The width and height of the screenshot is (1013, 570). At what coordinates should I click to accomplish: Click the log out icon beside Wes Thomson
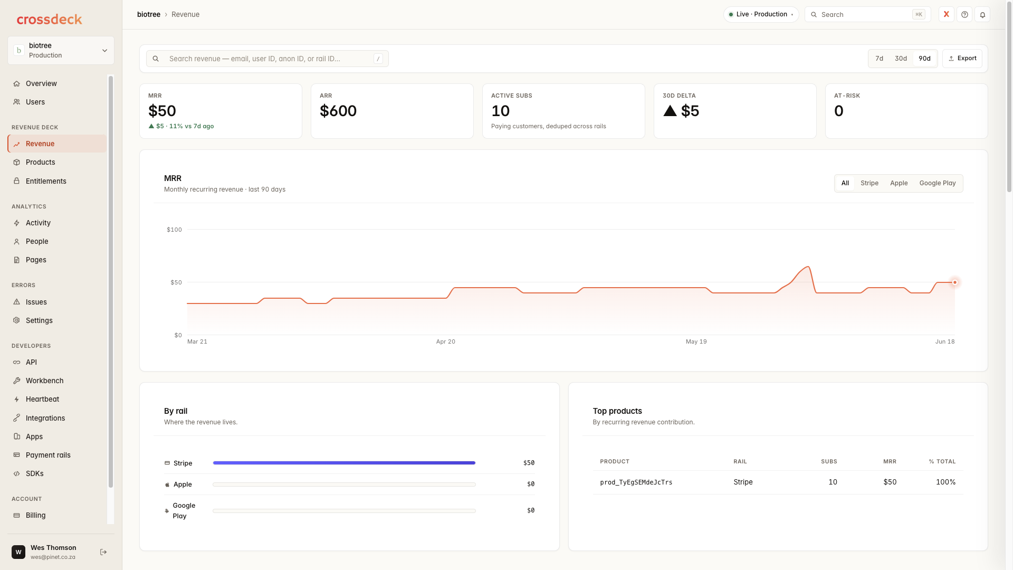pos(103,552)
